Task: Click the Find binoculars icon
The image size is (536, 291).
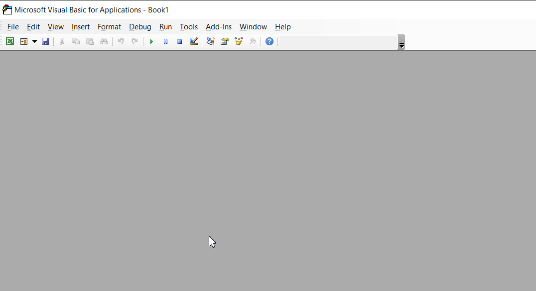Action: [x=104, y=41]
